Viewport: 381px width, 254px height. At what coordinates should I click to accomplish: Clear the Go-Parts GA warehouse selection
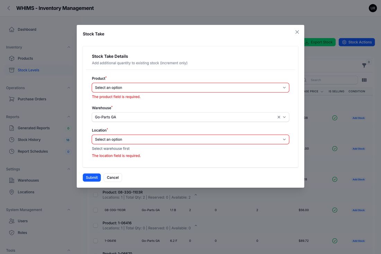279,117
